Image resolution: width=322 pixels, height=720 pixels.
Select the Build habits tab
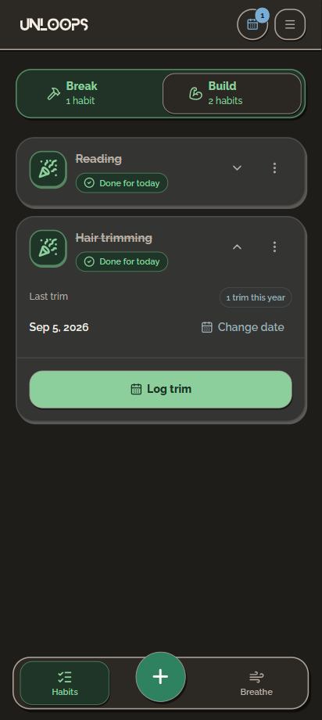tap(232, 94)
